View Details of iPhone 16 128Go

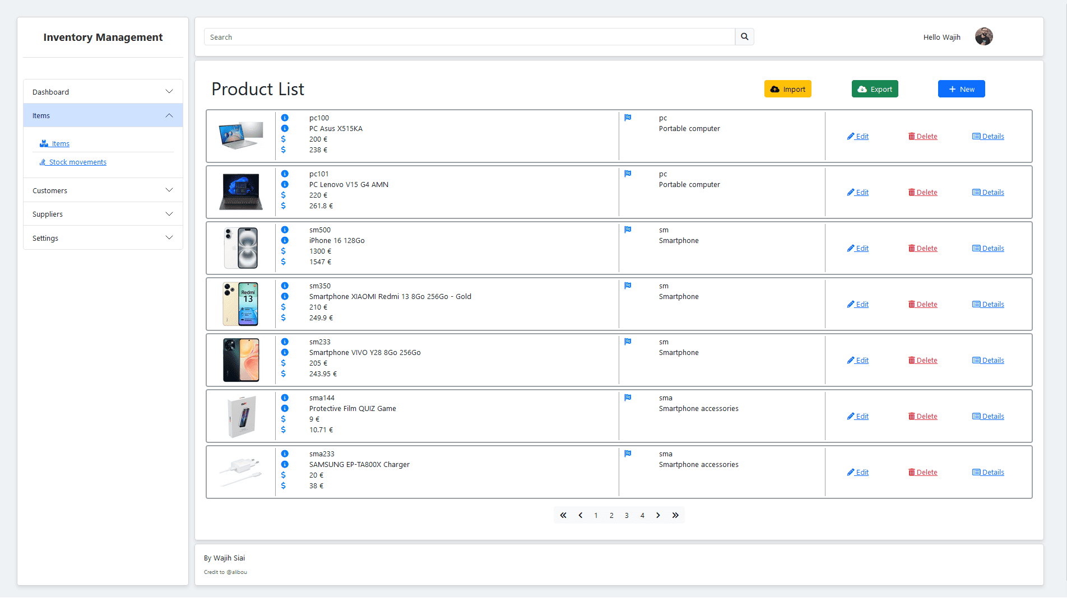(988, 249)
